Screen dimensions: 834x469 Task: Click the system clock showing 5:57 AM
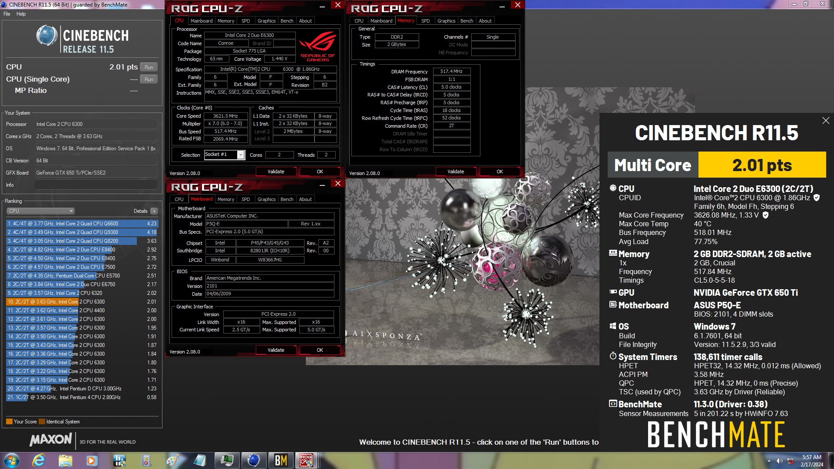pyautogui.click(x=811, y=460)
